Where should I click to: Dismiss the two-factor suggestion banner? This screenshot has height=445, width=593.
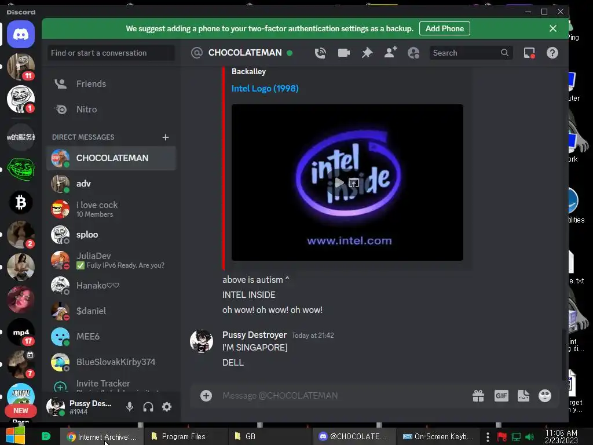tap(553, 28)
